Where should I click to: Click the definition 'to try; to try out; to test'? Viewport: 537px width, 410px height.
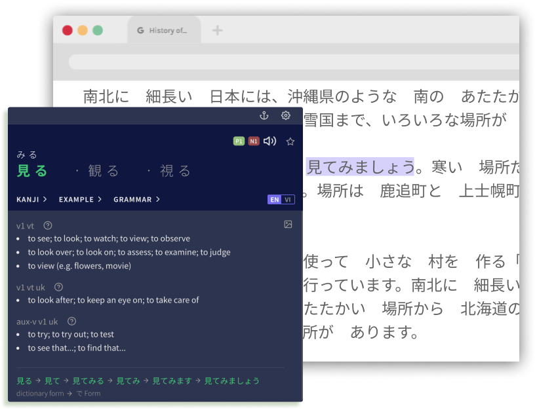71,335
